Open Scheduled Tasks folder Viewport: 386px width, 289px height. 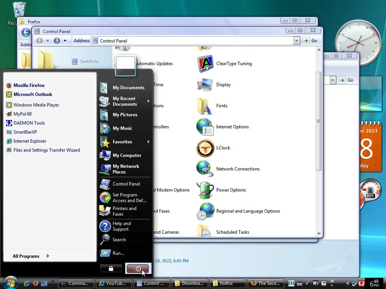click(223, 231)
